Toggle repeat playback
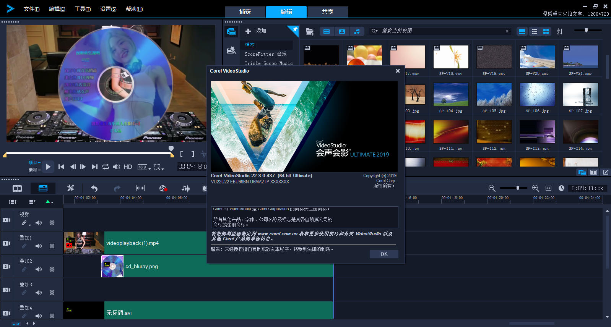This screenshot has width=611, height=327. point(106,167)
